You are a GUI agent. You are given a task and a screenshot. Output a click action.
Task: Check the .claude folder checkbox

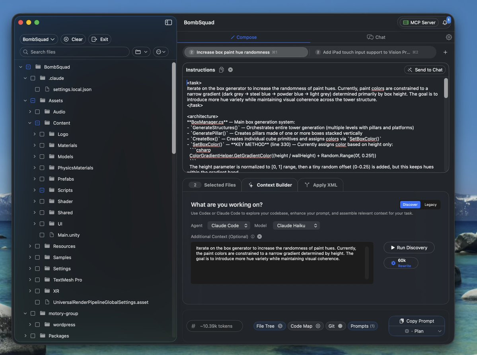[33, 78]
